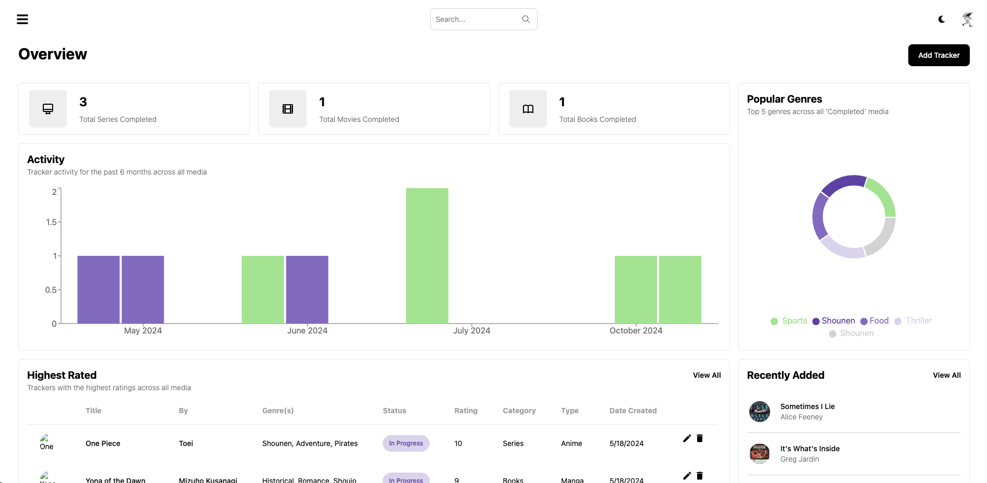The width and height of the screenshot is (987, 483).
Task: Edit the One Piece tracker with the pencil icon
Action: tap(687, 438)
